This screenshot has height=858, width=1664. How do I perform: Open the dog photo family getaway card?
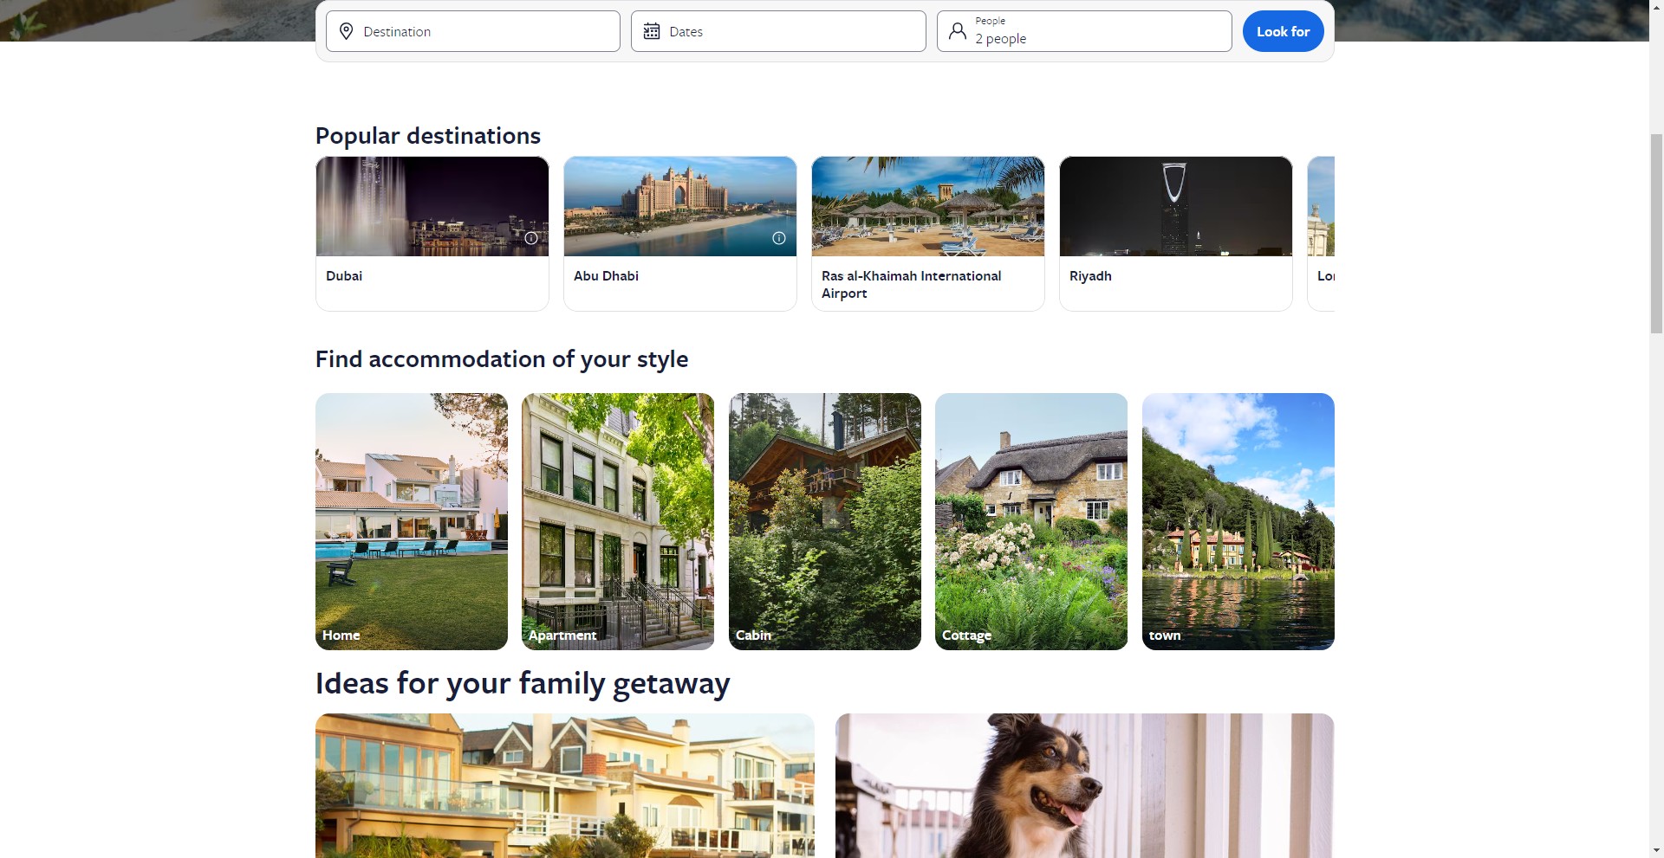1085,785
